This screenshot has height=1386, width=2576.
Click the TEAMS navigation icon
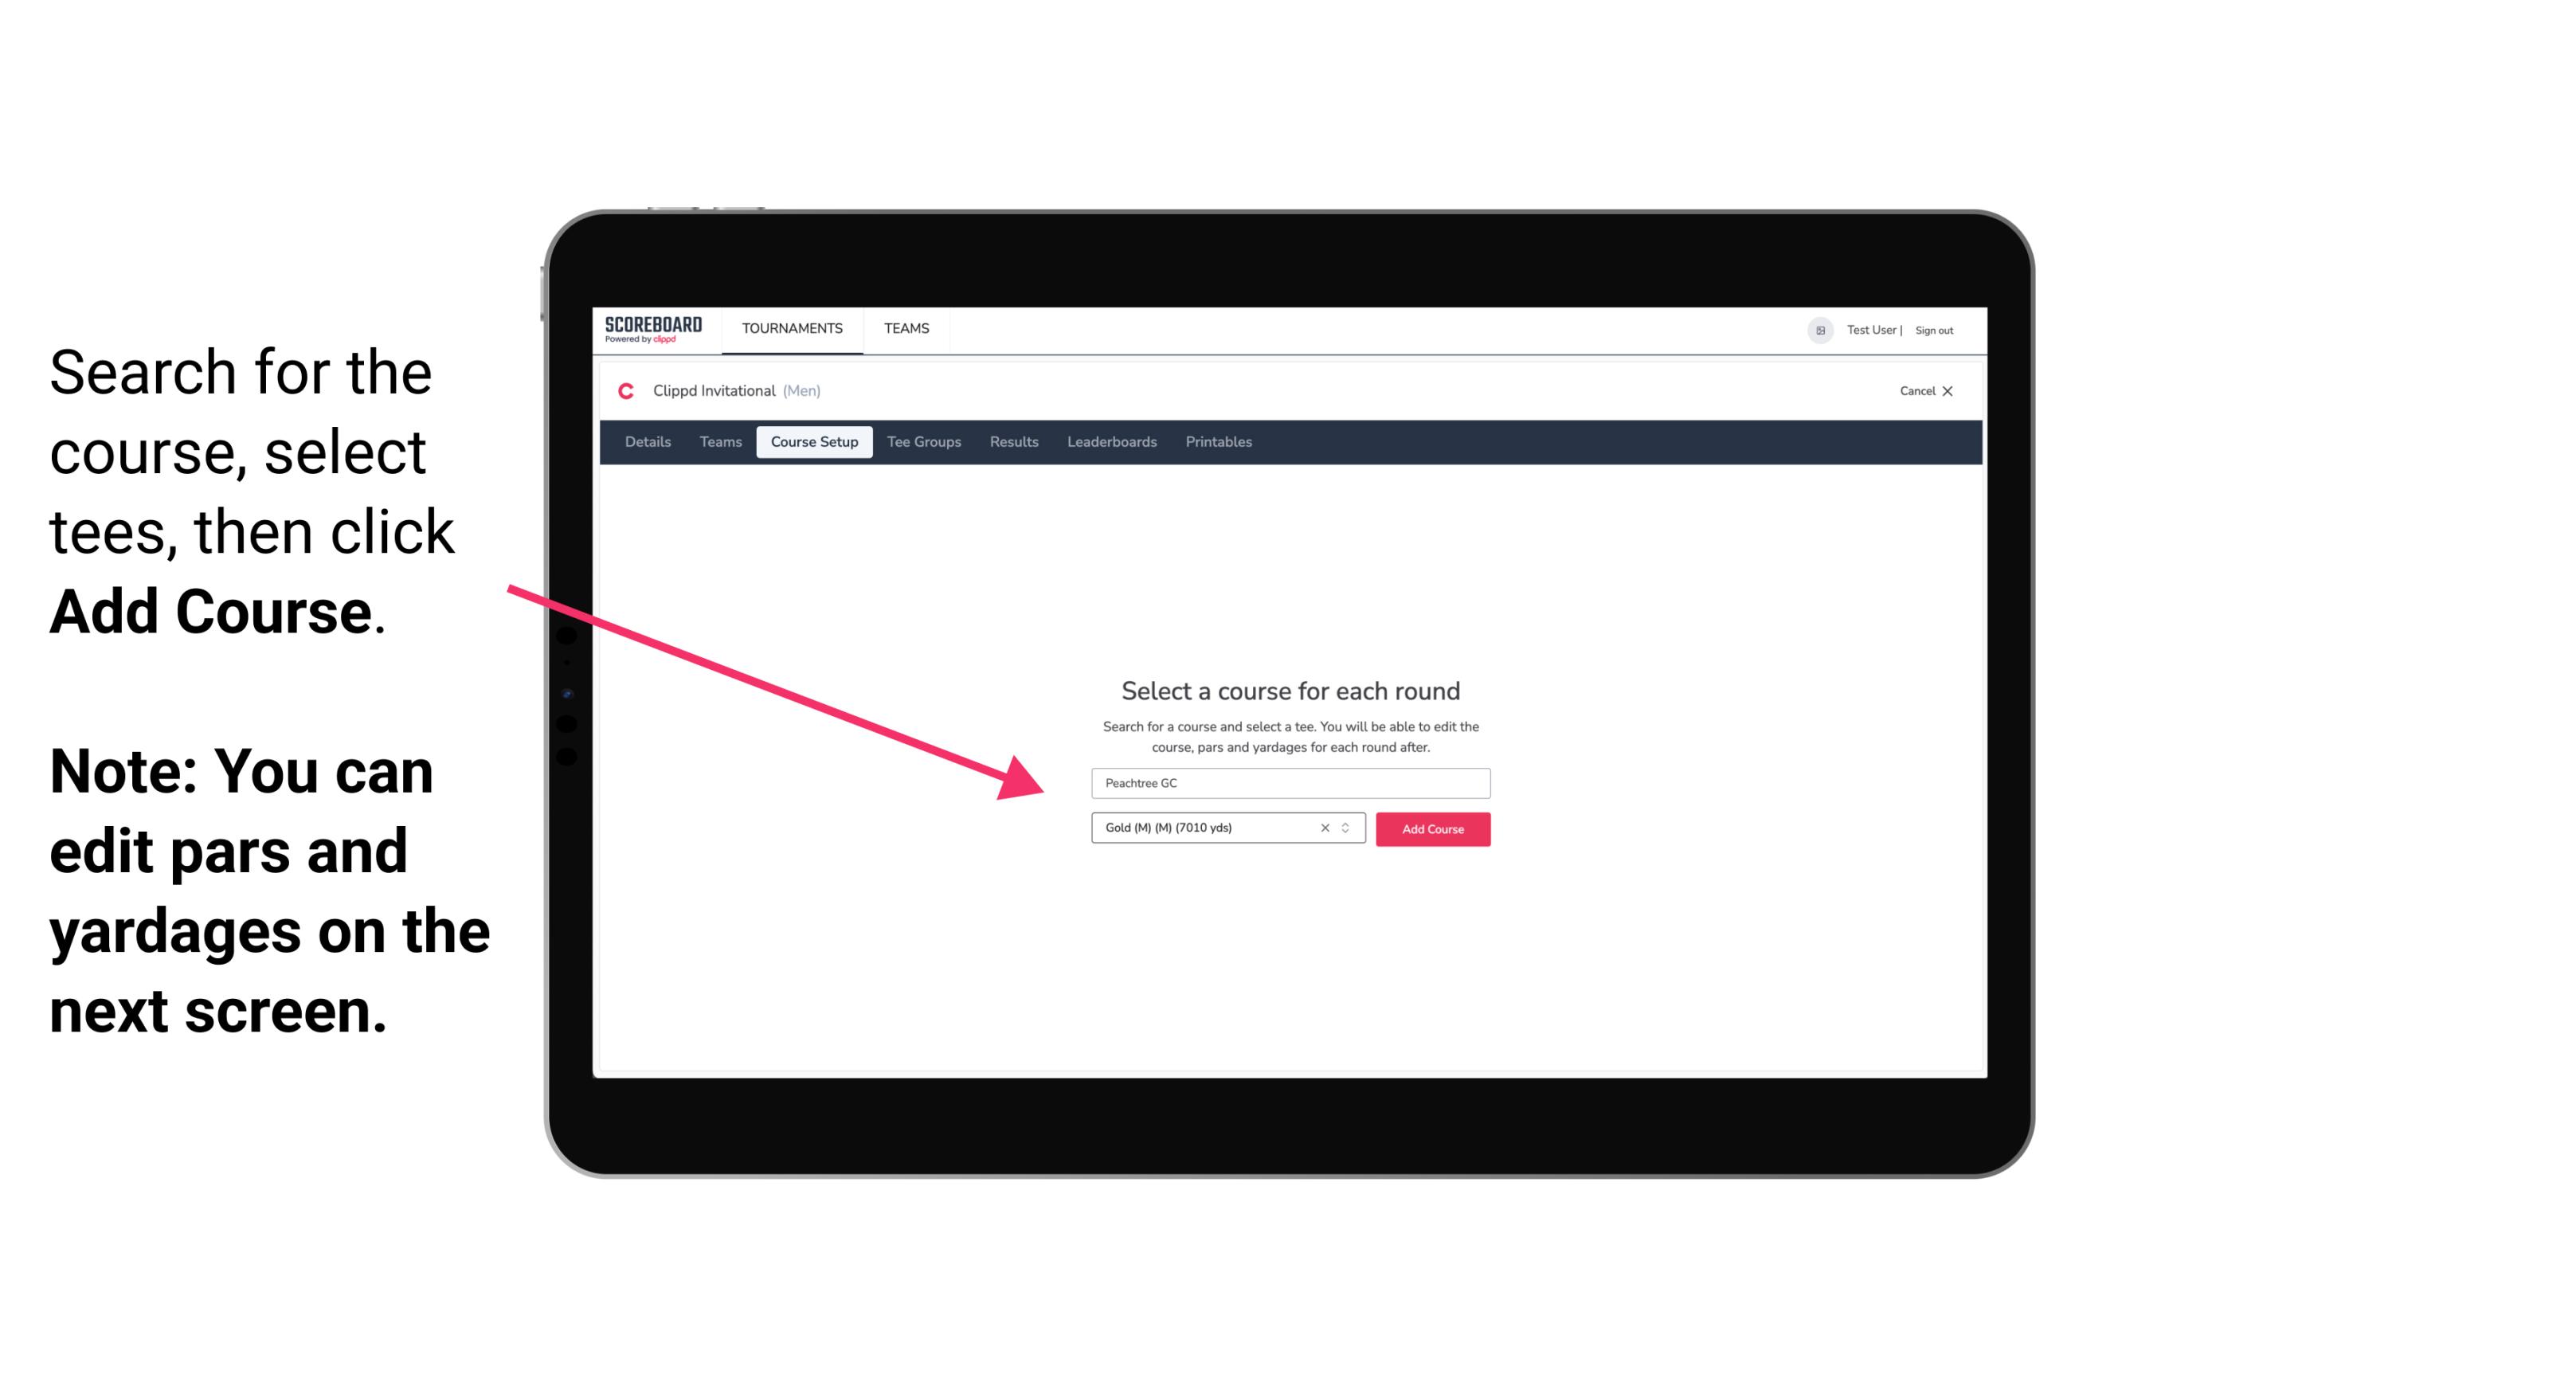coord(904,327)
